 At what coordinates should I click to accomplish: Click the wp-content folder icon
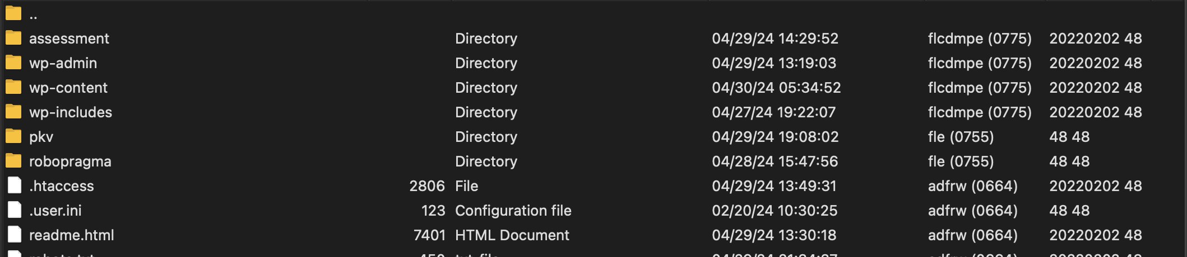13,87
